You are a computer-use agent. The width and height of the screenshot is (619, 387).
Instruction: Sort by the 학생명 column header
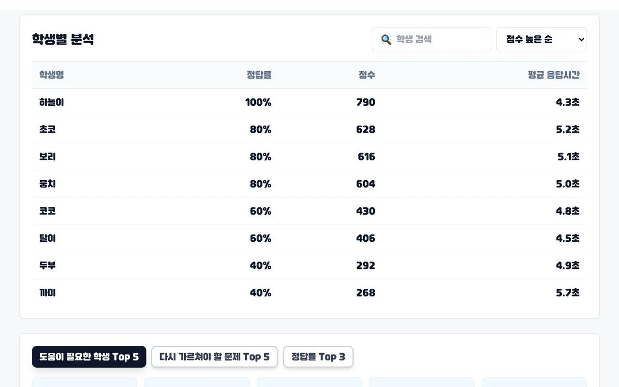click(52, 75)
